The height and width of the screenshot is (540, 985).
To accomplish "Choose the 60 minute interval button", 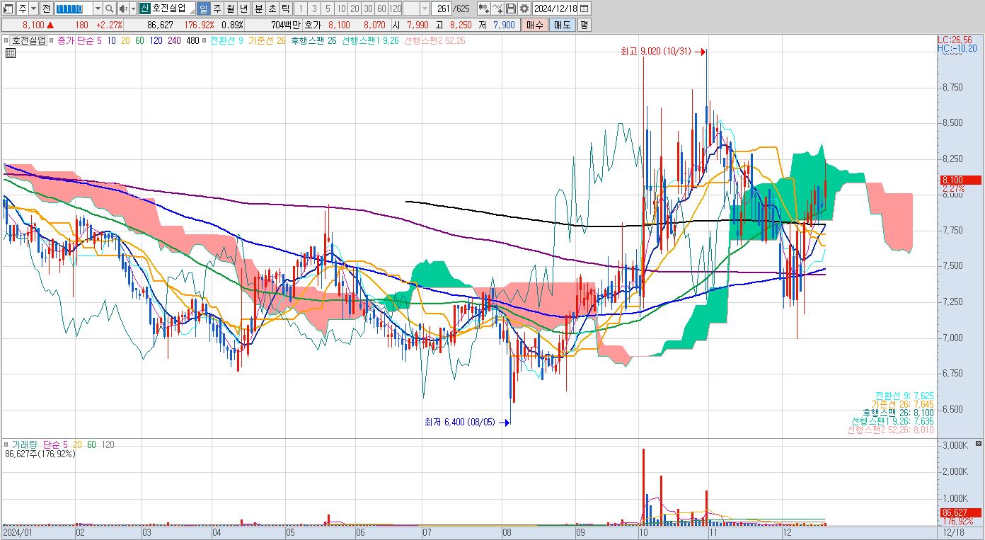I will point(381,8).
